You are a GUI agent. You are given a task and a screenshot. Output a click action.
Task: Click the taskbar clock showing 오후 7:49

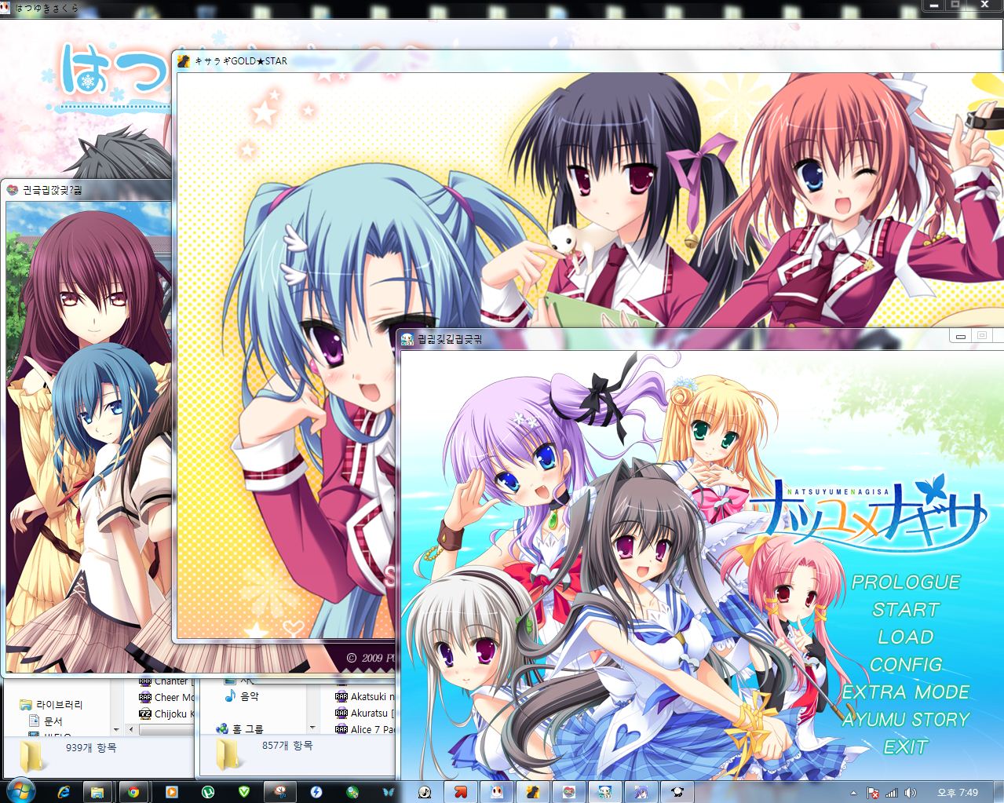[958, 793]
